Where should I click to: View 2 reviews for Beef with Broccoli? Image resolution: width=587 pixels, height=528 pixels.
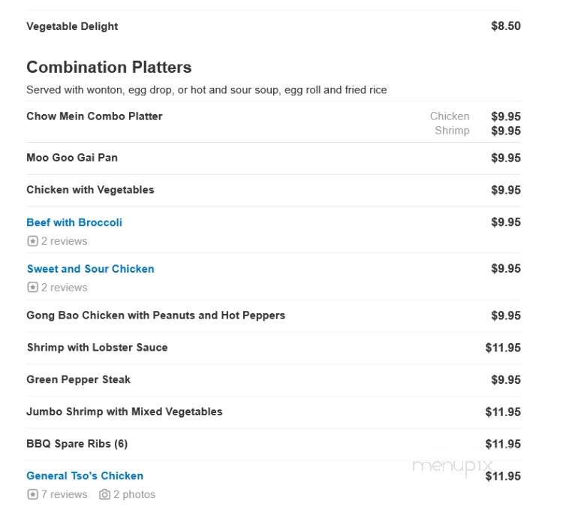64,241
